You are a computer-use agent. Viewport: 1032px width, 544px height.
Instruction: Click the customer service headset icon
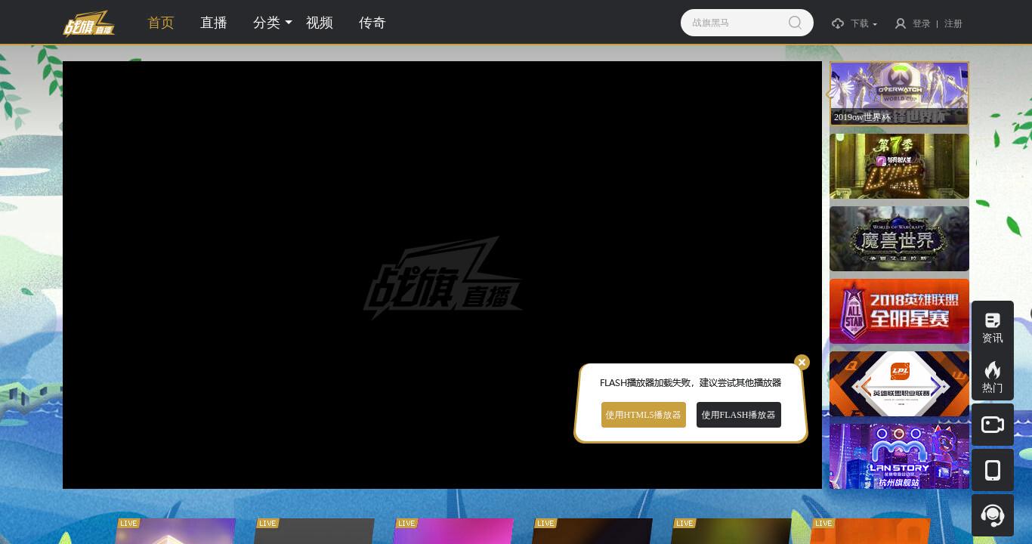(x=993, y=515)
